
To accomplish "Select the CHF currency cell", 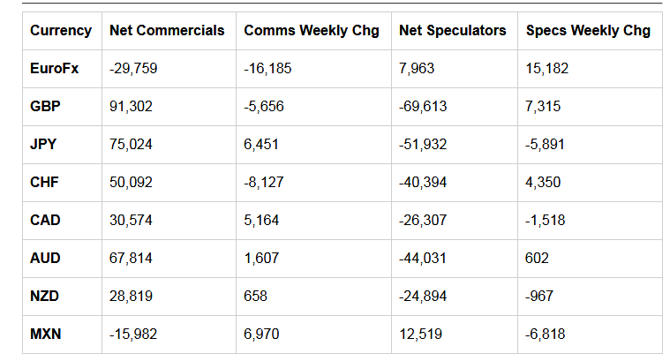I will click(45, 182).
